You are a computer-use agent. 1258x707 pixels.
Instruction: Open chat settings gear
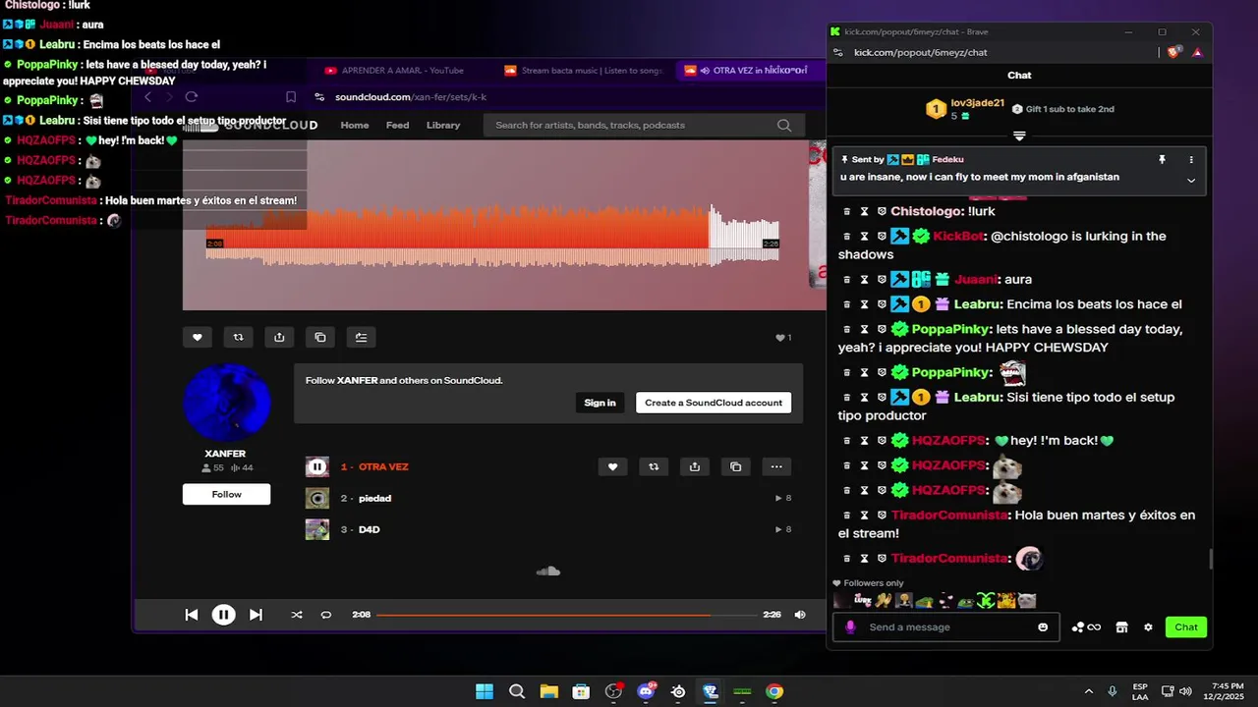[x=1148, y=627]
